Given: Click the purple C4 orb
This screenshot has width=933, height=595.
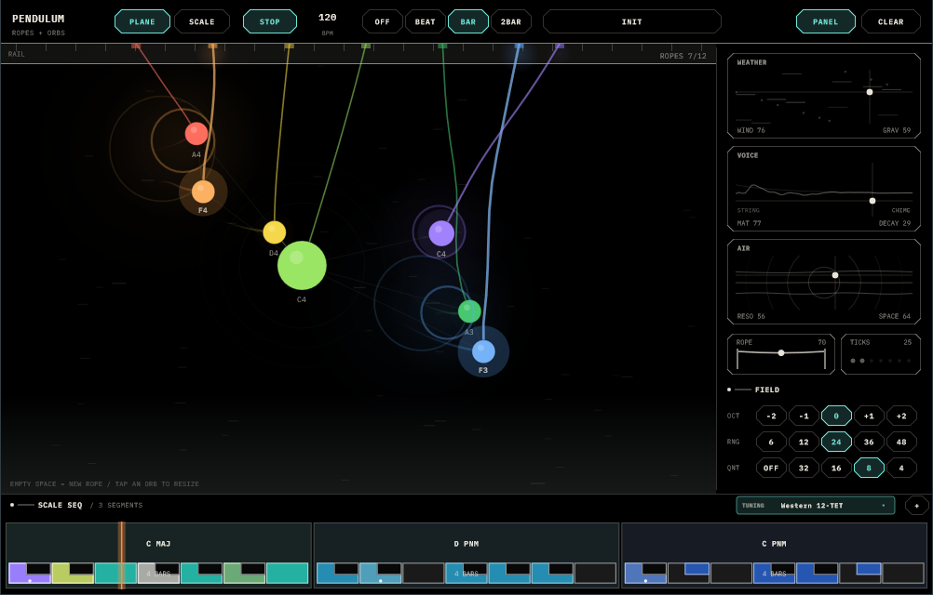Looking at the screenshot, I should tap(441, 232).
